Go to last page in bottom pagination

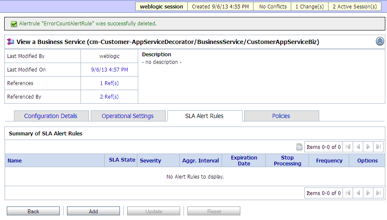coord(379,193)
